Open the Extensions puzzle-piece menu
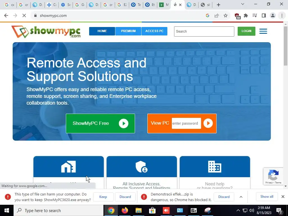288x216 pixels. (246, 16)
